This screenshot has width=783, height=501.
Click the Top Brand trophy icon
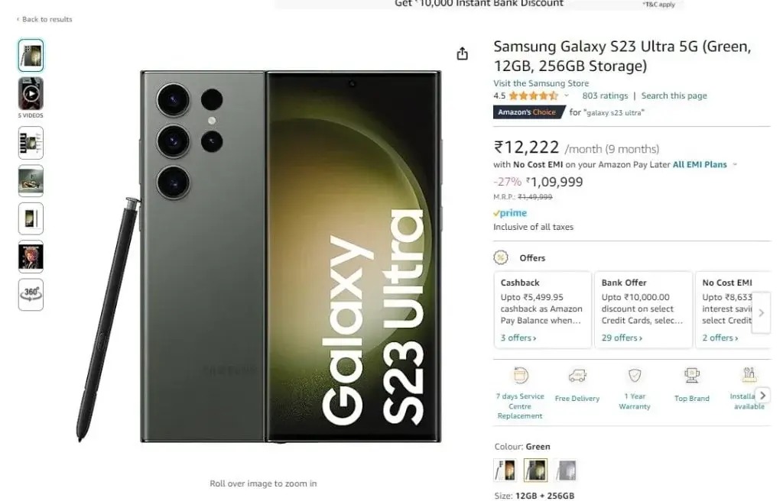691,375
